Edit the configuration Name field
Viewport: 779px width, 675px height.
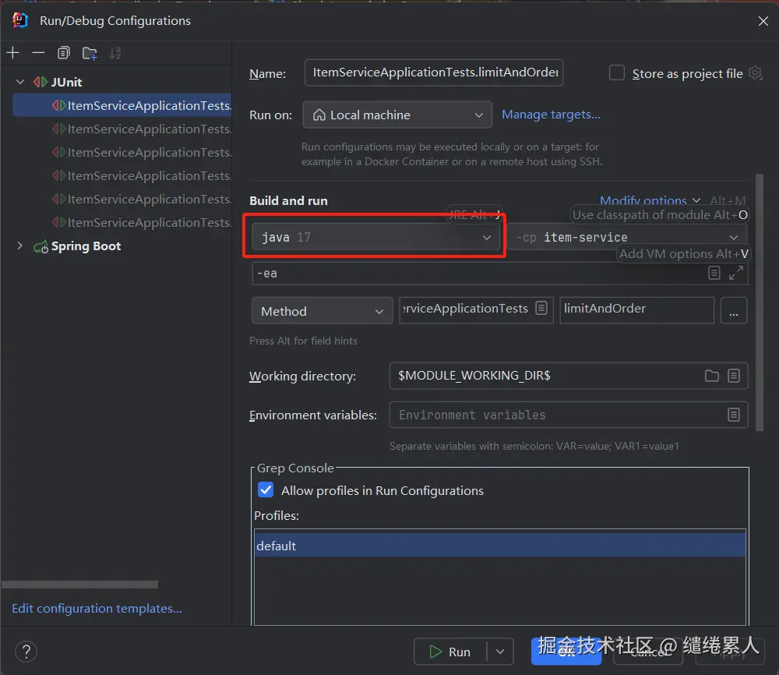tap(434, 72)
